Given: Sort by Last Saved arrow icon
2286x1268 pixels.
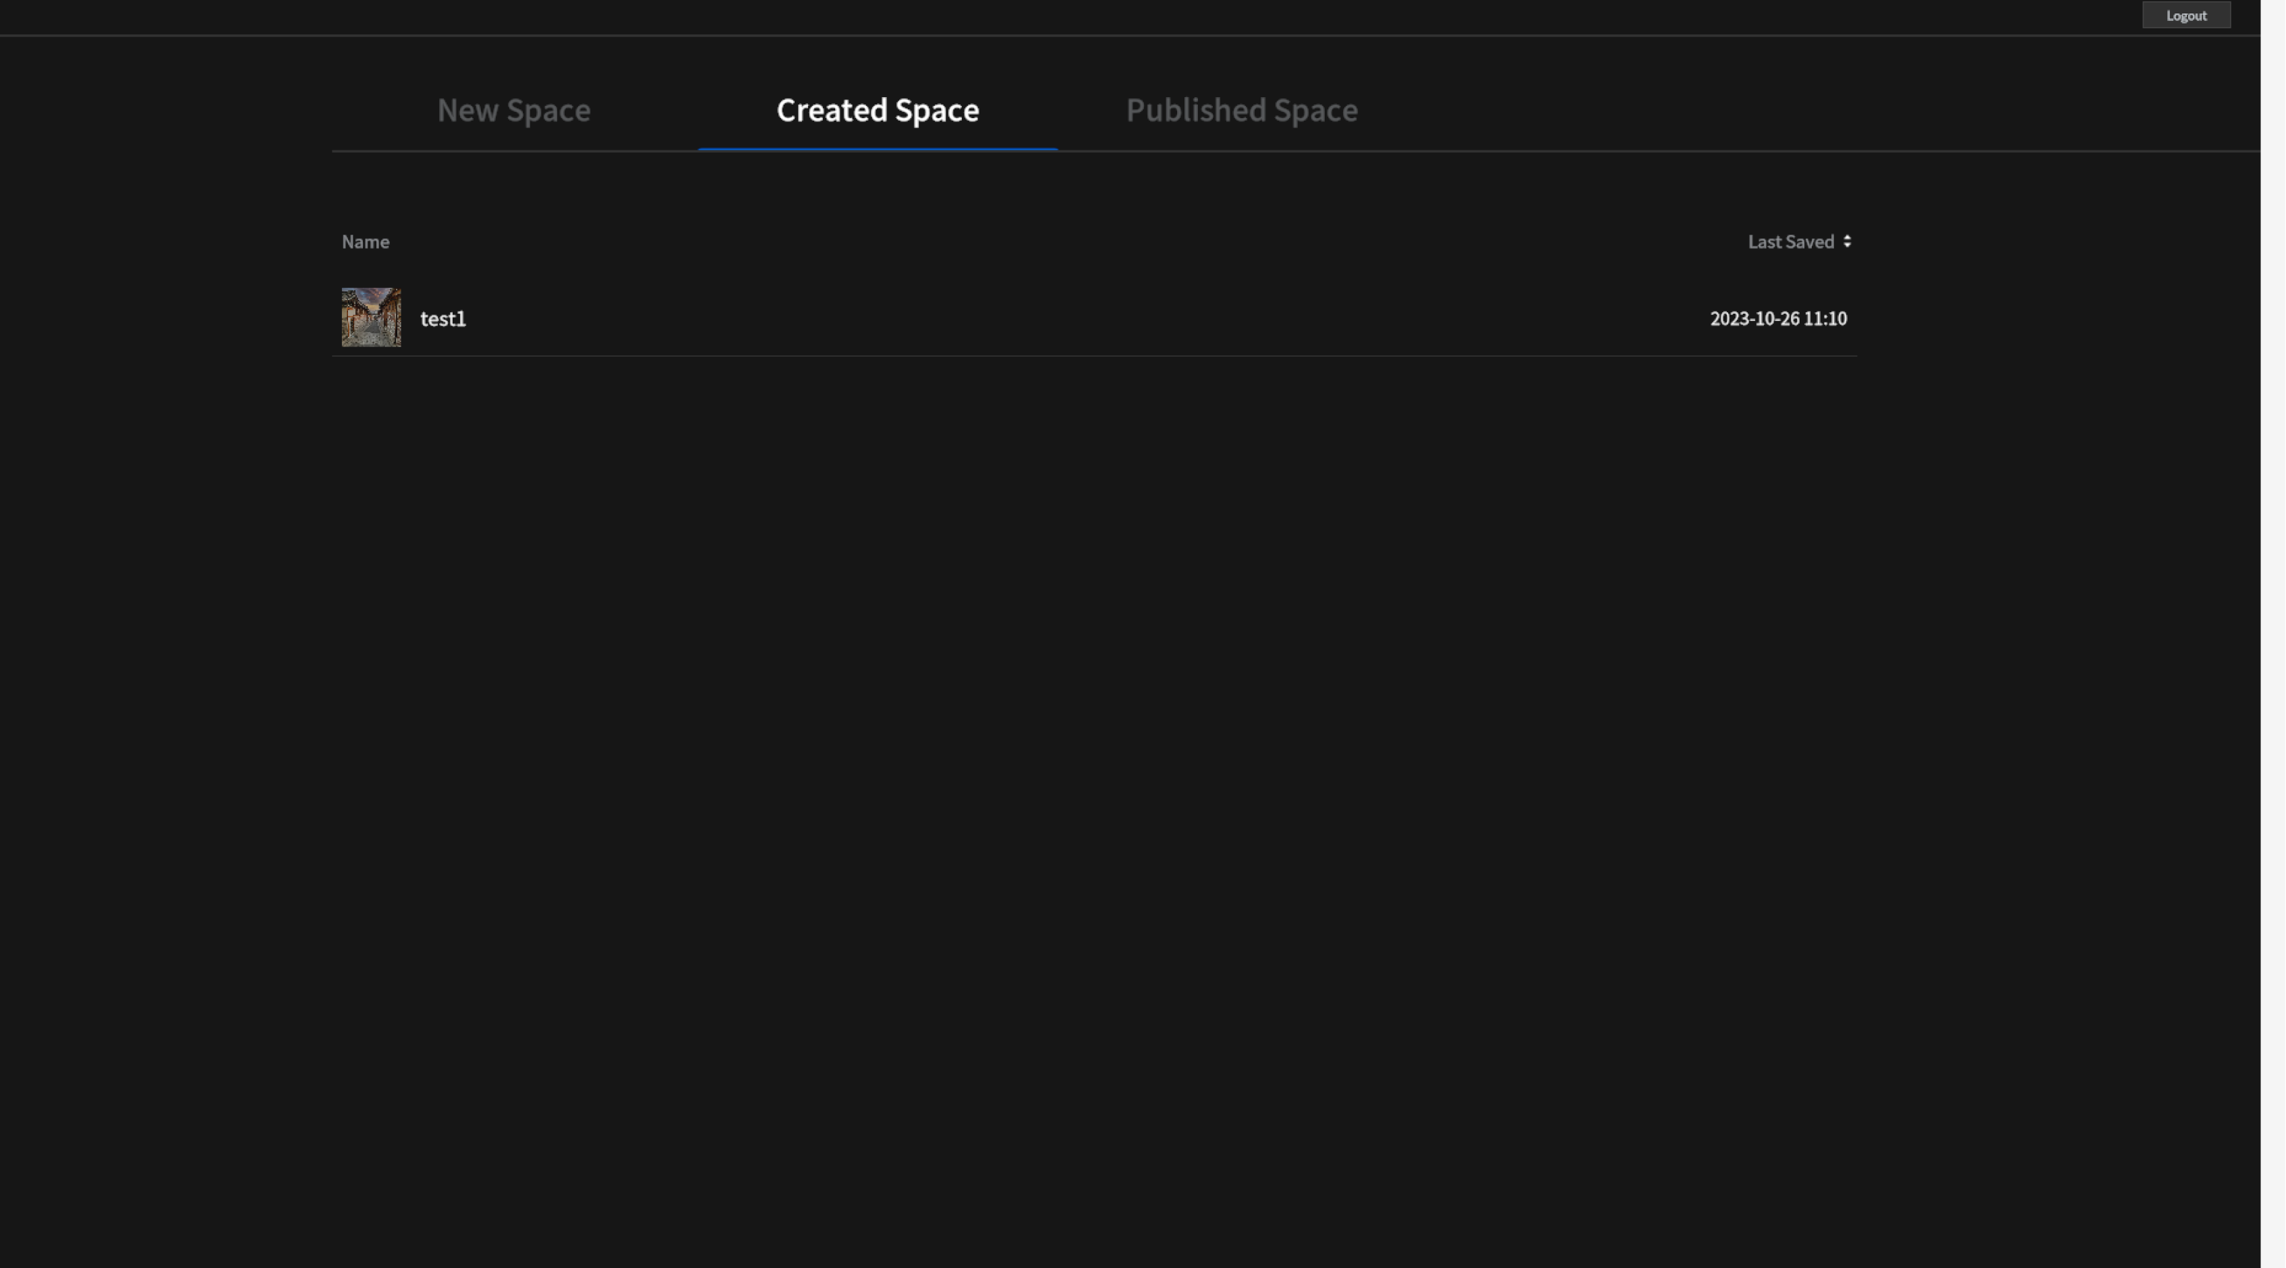Looking at the screenshot, I should (1847, 241).
